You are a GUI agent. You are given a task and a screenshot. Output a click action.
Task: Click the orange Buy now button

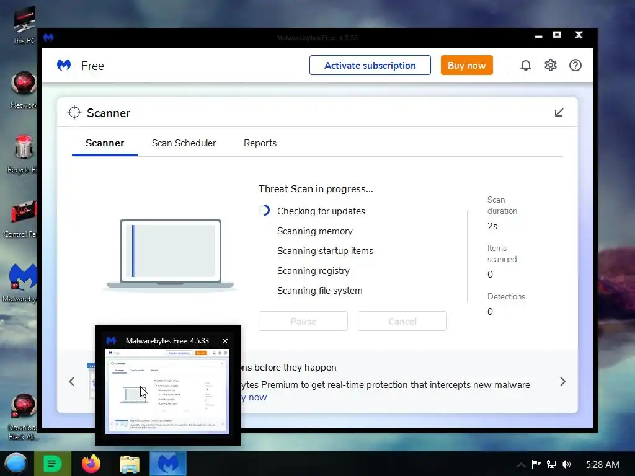click(466, 65)
